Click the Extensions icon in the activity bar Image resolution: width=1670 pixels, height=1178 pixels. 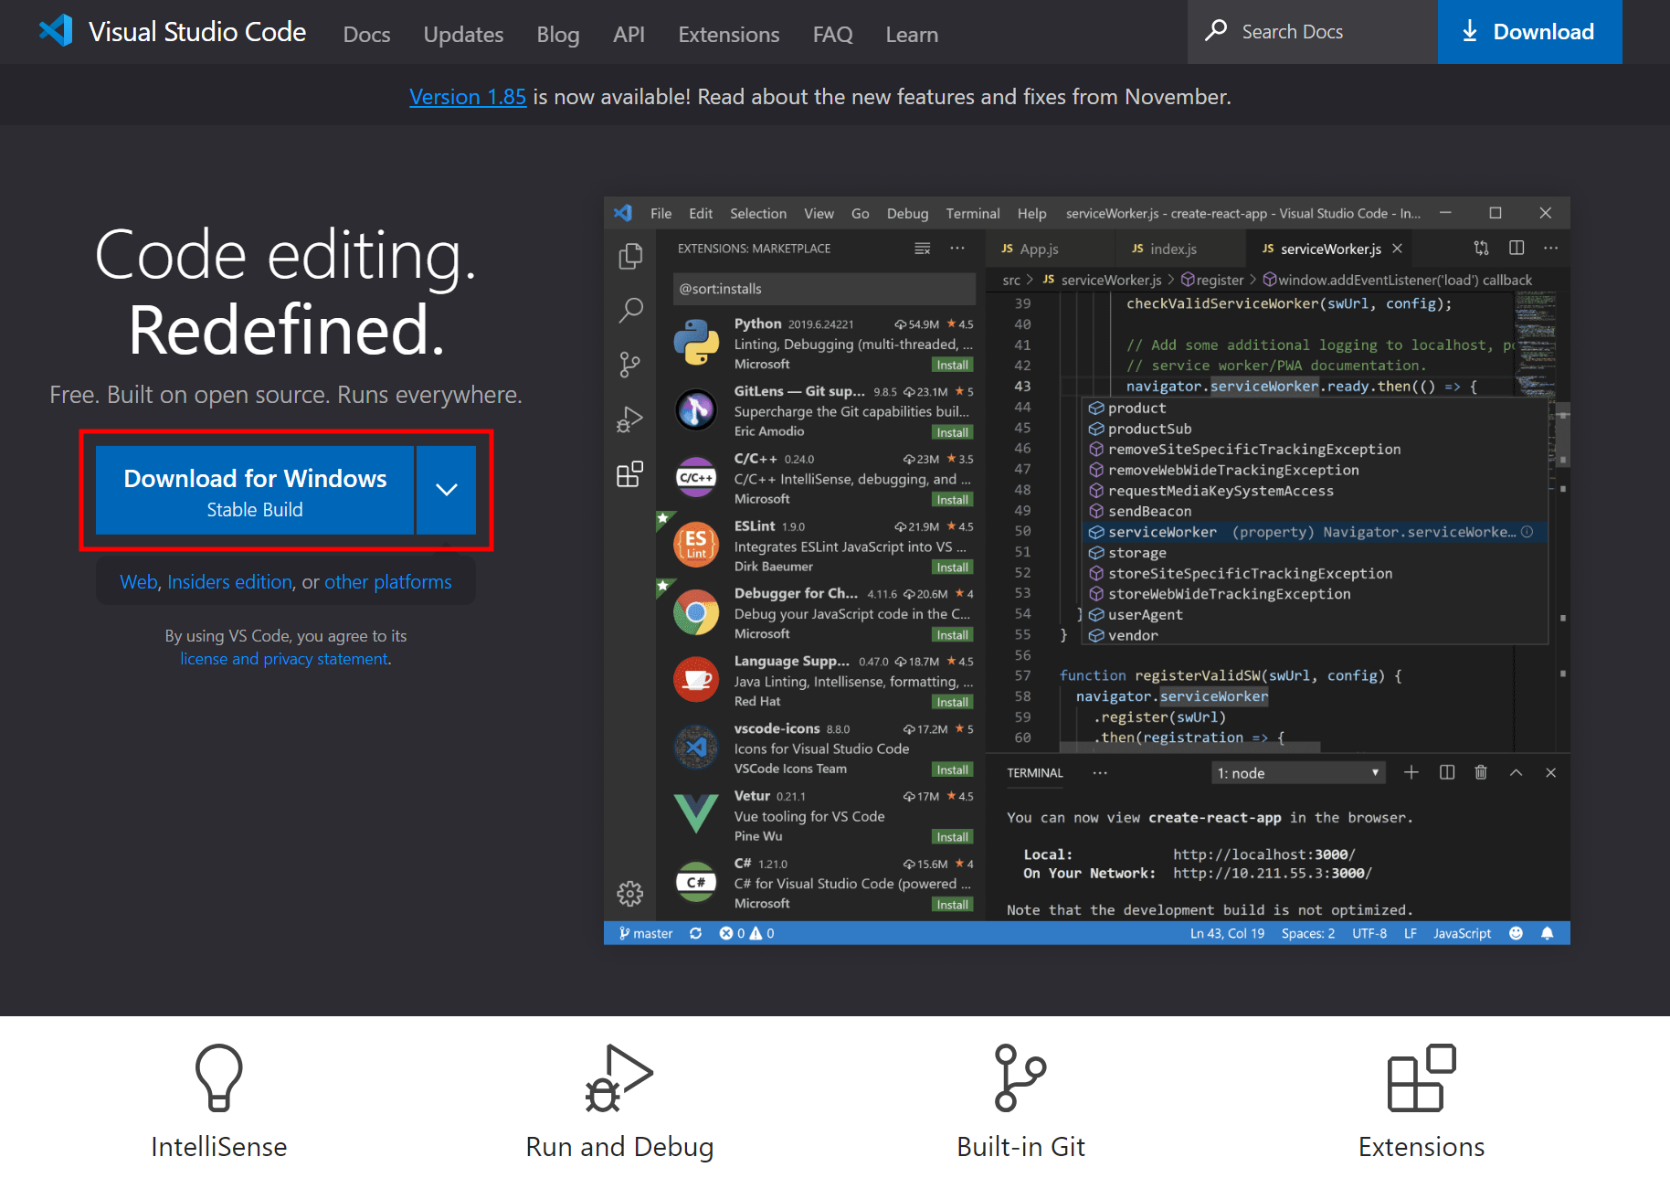(630, 474)
